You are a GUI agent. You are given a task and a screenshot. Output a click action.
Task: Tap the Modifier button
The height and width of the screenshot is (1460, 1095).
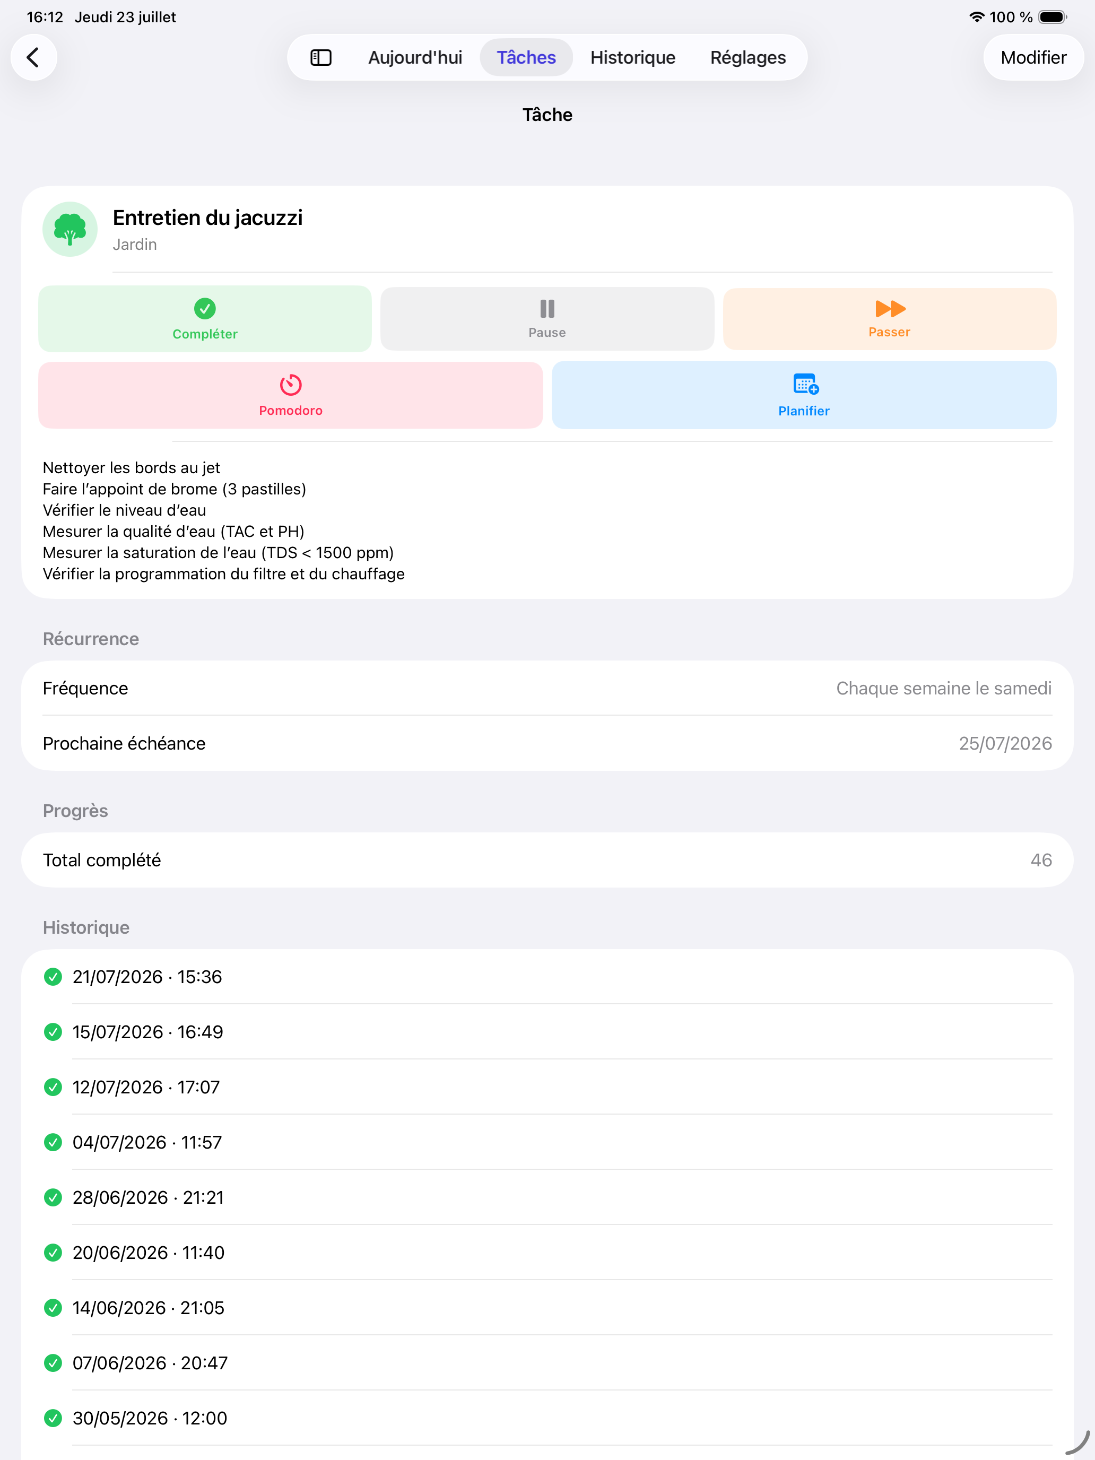tap(1033, 57)
